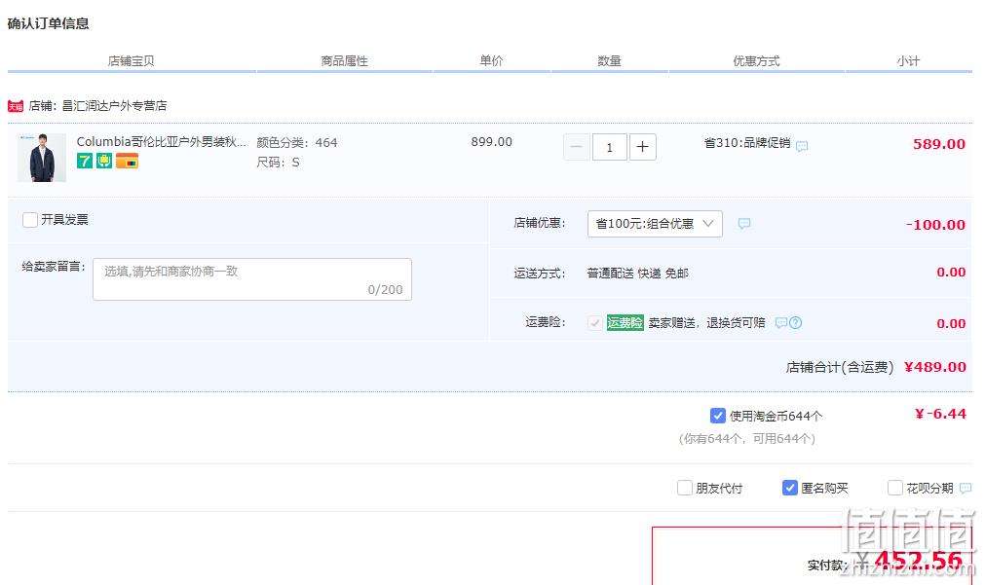This screenshot has width=985, height=585.
Task: Select the coin discount ¥-6.44
Action: pyautogui.click(x=940, y=414)
